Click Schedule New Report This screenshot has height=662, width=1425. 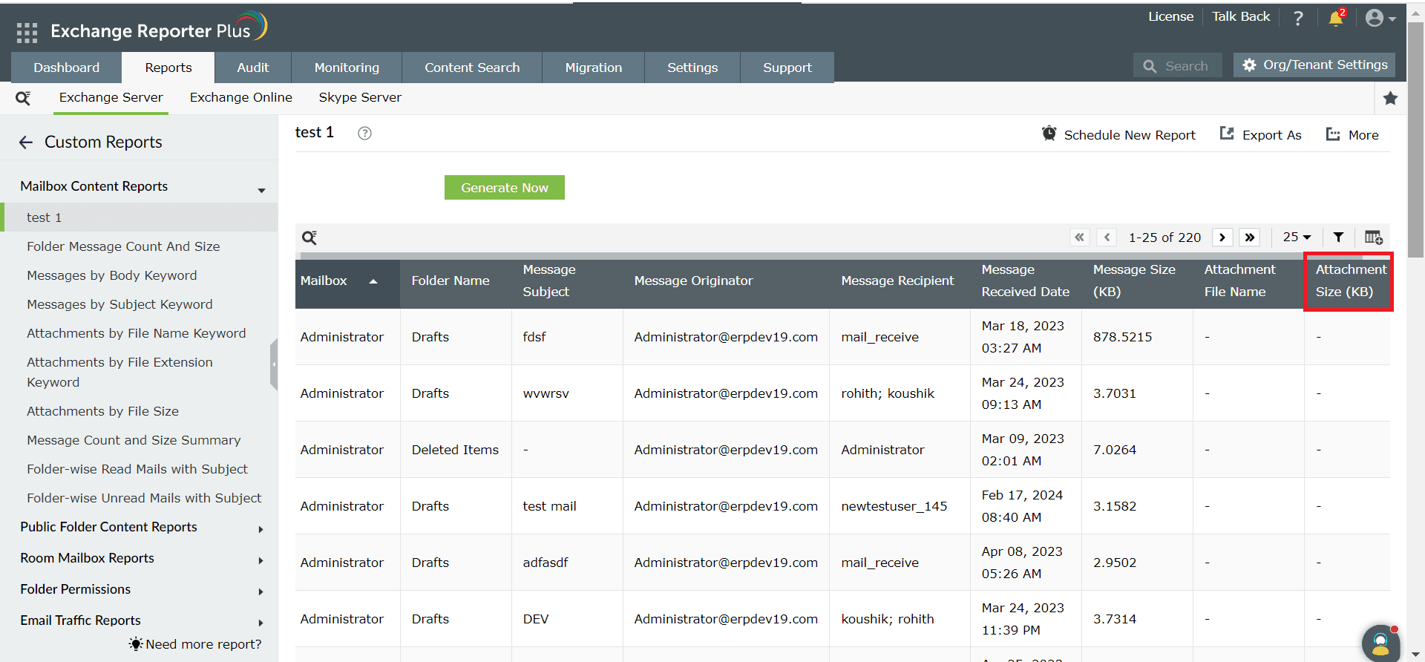click(1118, 134)
